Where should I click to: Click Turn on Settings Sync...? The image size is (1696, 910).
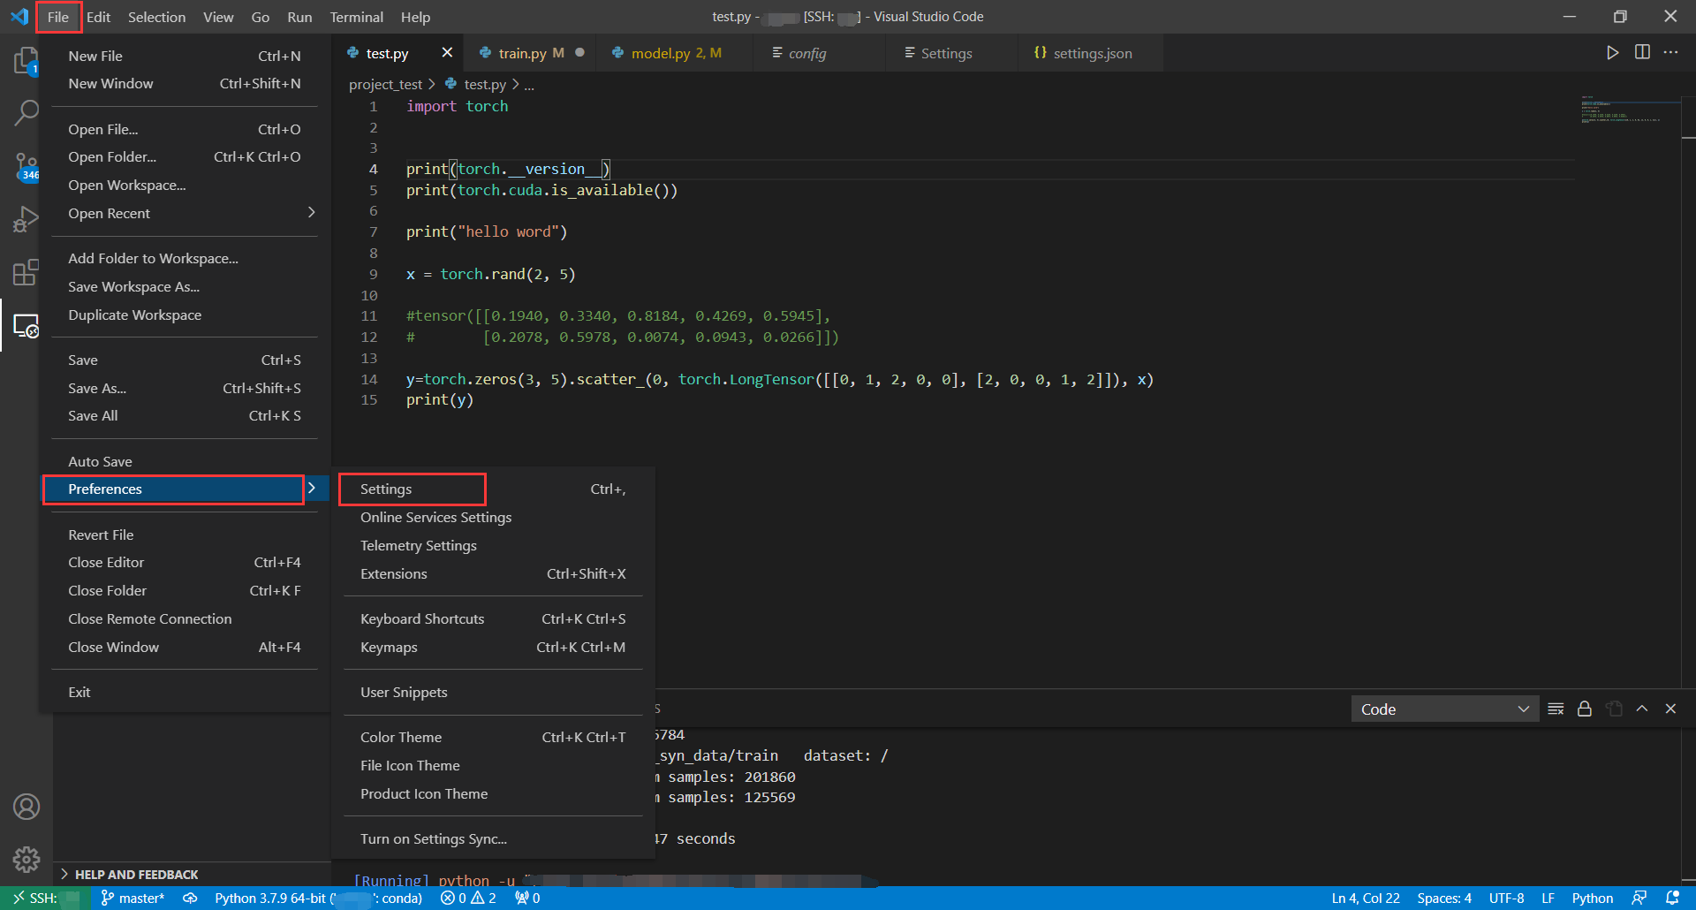pyautogui.click(x=493, y=838)
